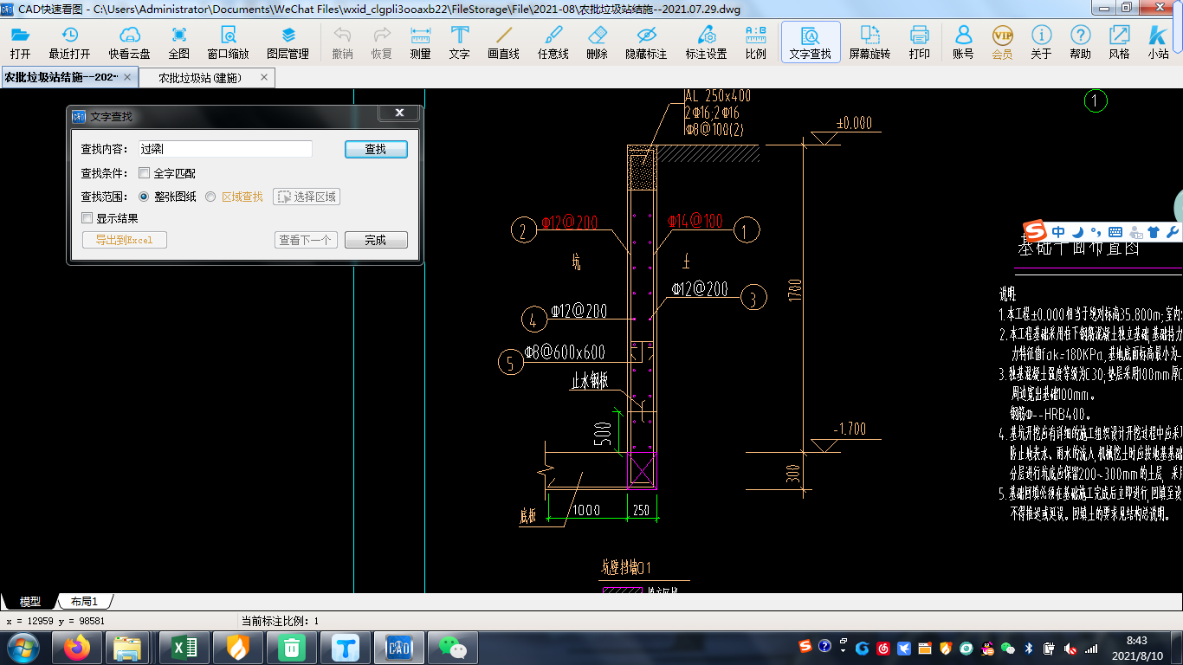The width and height of the screenshot is (1183, 665).
Task: Open a drawing with 打开 toolbar icon
Action: coord(20,42)
